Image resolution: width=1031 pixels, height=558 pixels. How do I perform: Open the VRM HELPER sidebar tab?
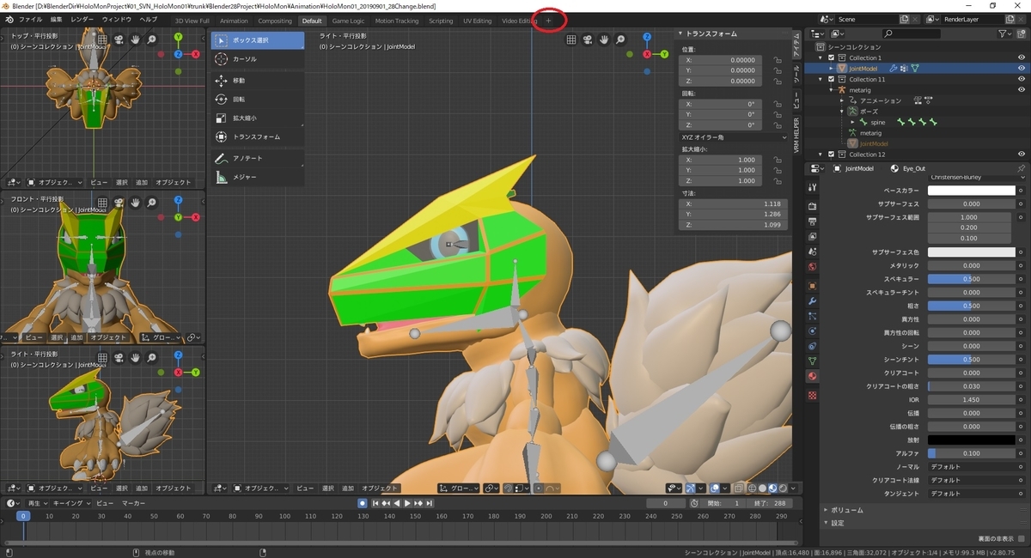click(x=796, y=134)
